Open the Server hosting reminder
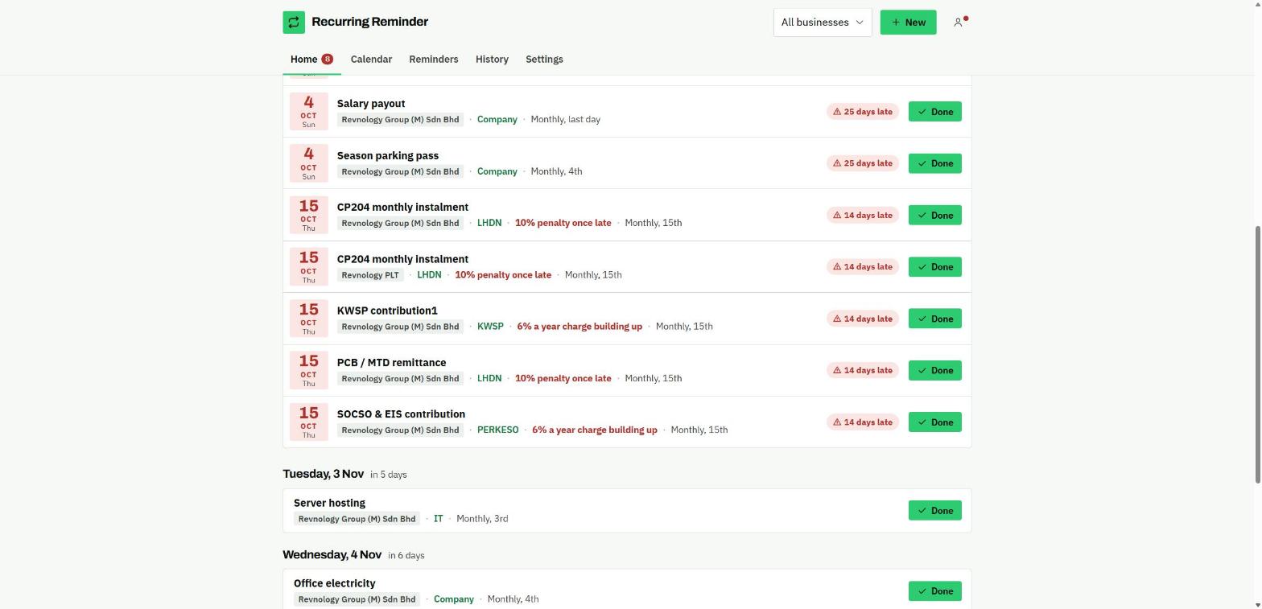 click(x=329, y=503)
